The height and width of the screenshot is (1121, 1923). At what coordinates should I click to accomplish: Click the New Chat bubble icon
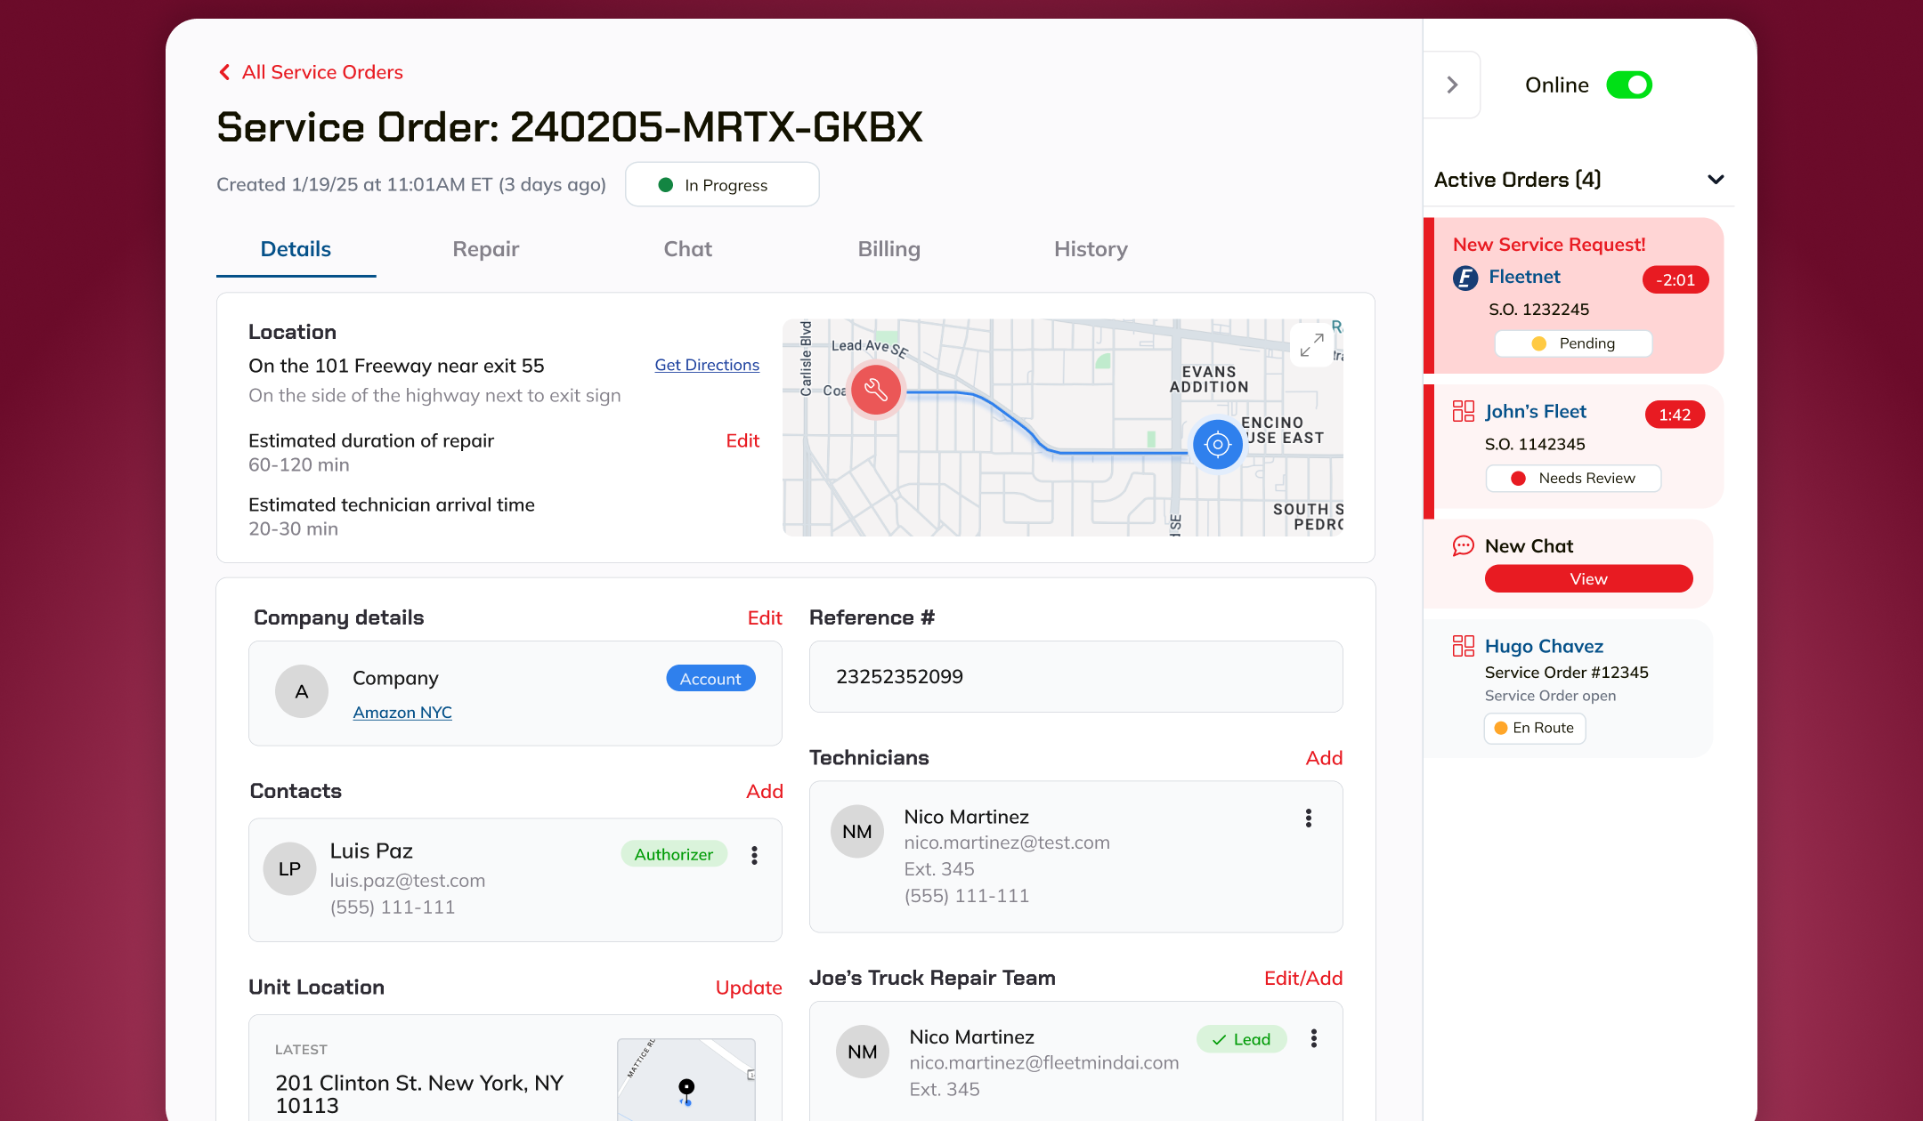point(1463,545)
